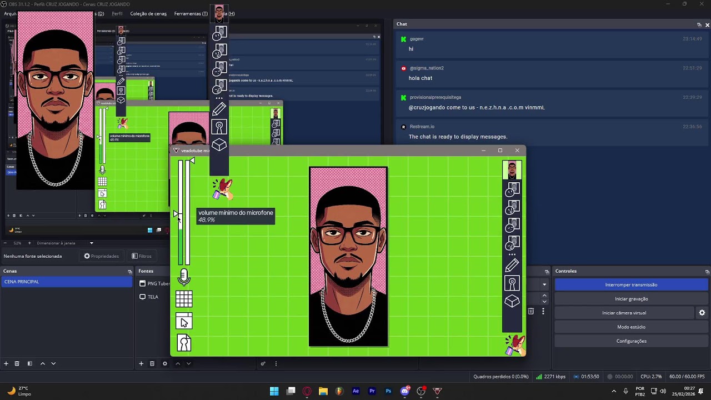The width and height of the screenshot is (711, 400).
Task: Open the Perfil menu in OBS
Action: (x=117, y=13)
